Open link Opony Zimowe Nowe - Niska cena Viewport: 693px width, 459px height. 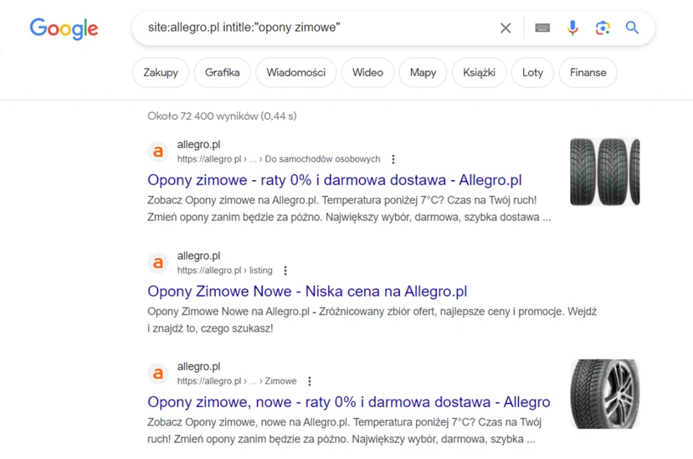coord(307,291)
